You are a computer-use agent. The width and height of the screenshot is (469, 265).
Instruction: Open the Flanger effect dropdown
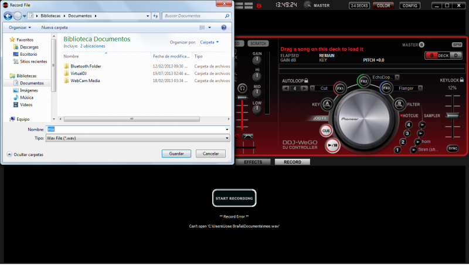pos(420,88)
